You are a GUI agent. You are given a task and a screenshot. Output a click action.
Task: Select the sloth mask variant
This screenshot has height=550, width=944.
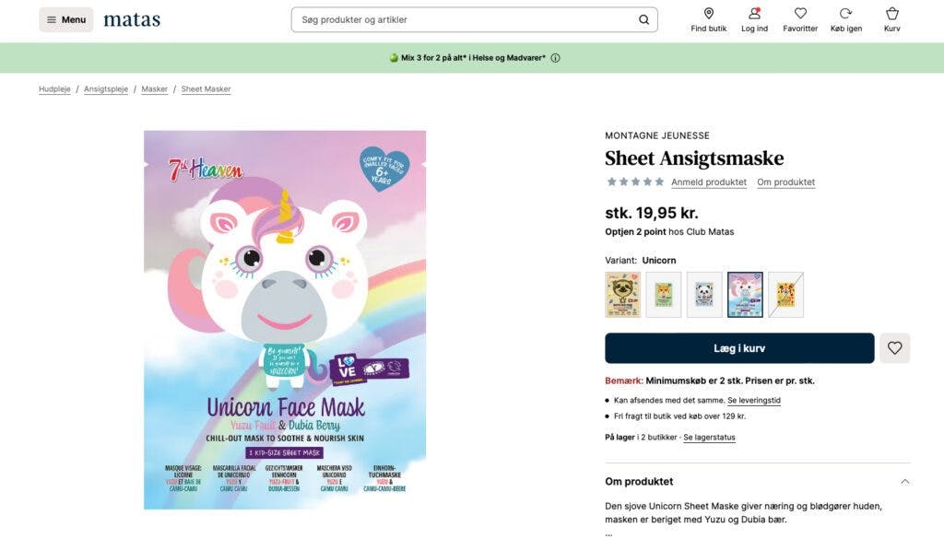623,295
